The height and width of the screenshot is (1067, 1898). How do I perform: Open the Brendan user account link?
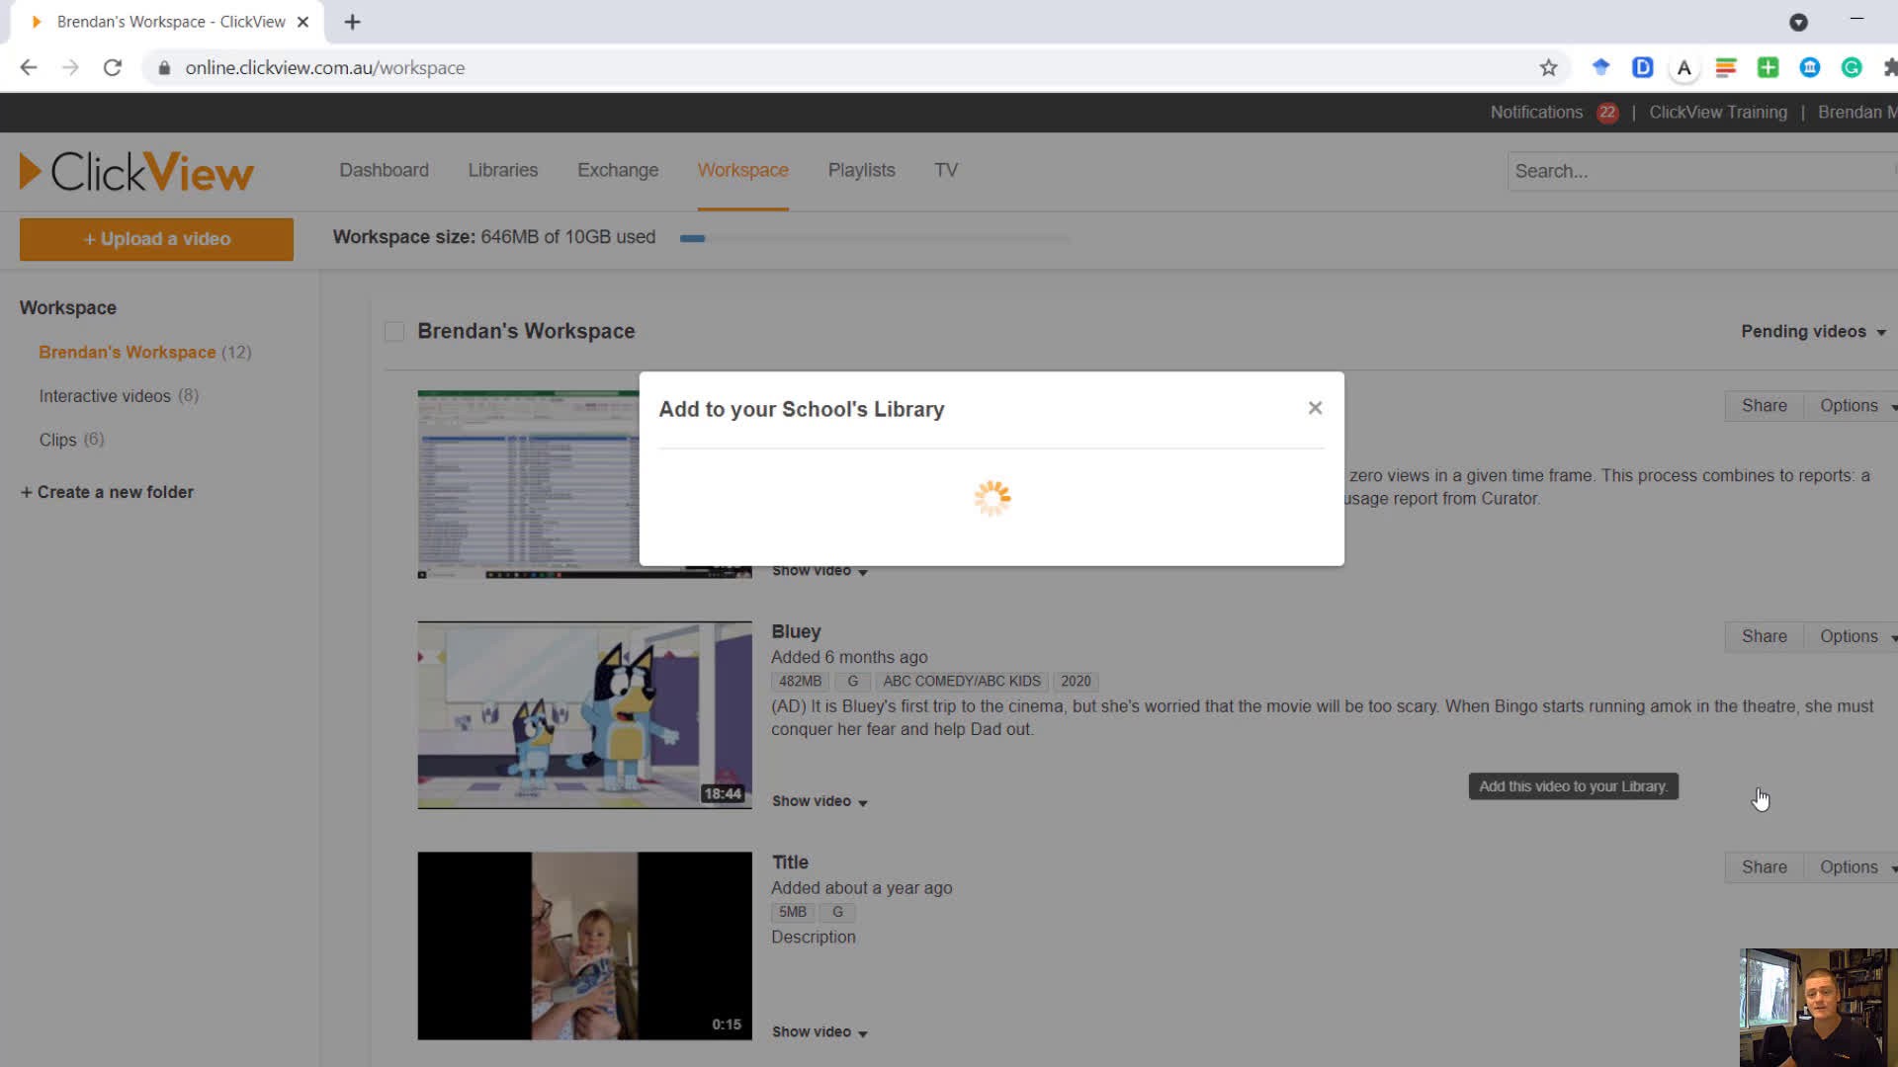(1856, 113)
